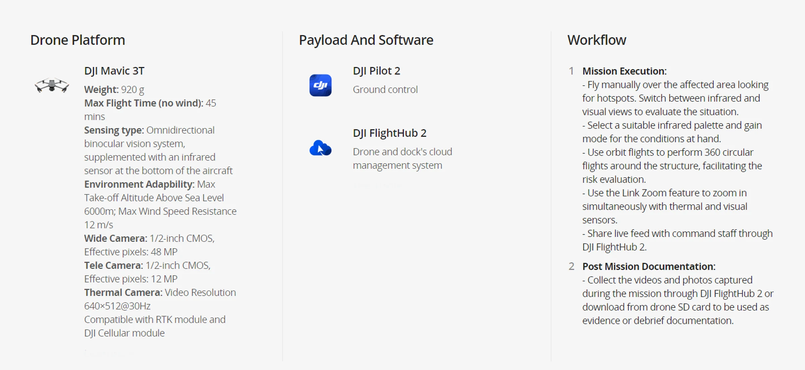Click the DJI FlightHub 2 cloud icon

[320, 148]
